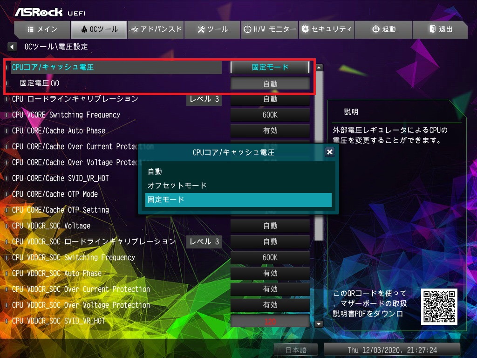Select CPU VCORE Switching Frequency label
477x358 pixels.
[66, 115]
